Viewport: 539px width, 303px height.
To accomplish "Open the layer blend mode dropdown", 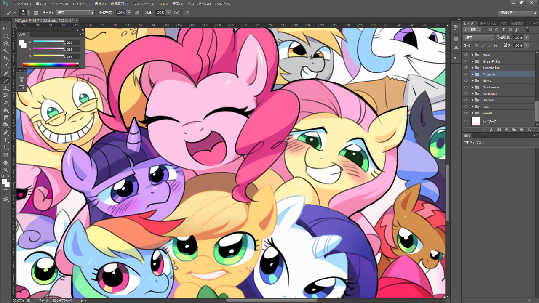I will [478, 37].
